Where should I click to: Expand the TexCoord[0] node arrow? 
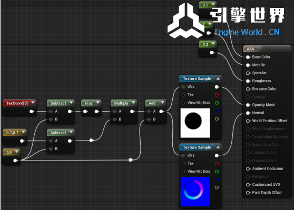[33, 103]
